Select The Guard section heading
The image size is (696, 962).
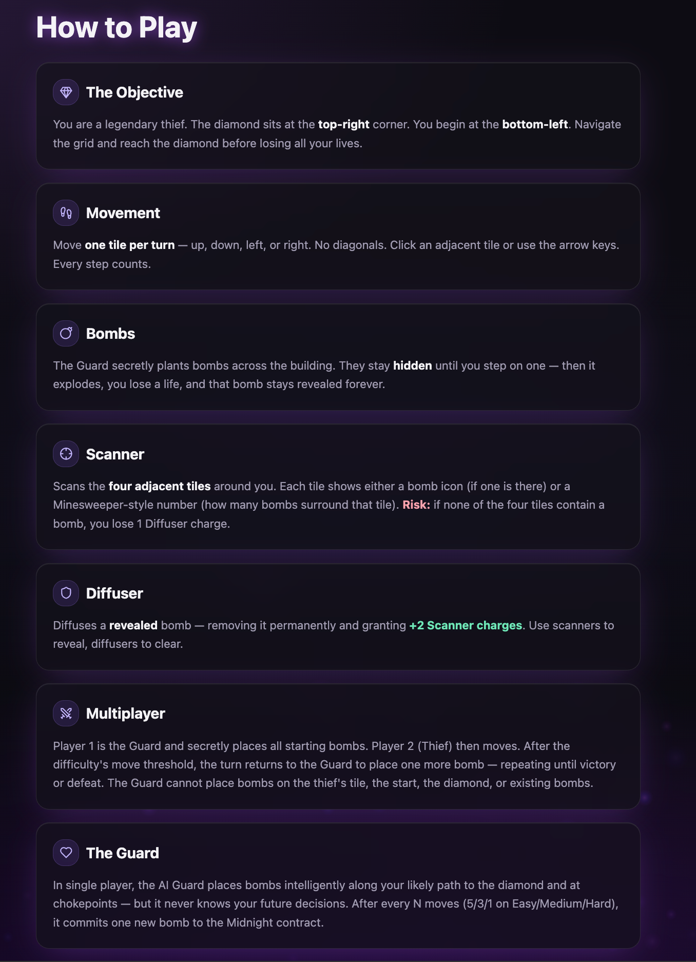pyautogui.click(x=123, y=853)
